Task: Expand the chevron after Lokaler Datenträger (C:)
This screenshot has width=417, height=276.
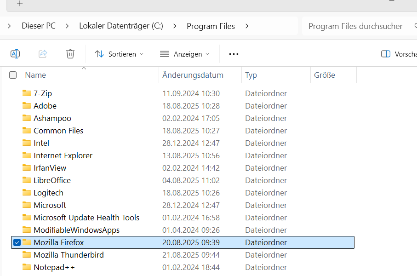Action: pos(175,26)
